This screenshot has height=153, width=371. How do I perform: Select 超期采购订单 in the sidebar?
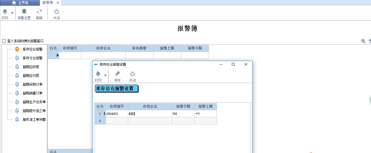point(32,84)
